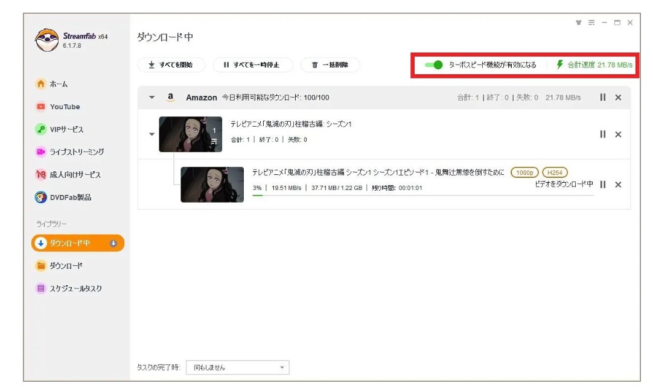Viewport: 653px width, 392px height.
Task: Pause the エピソード1 episode download
Action: pos(603,185)
